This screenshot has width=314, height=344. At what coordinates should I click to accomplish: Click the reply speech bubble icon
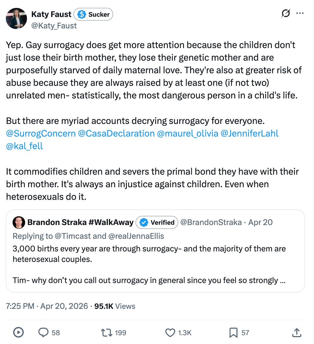coord(43,332)
